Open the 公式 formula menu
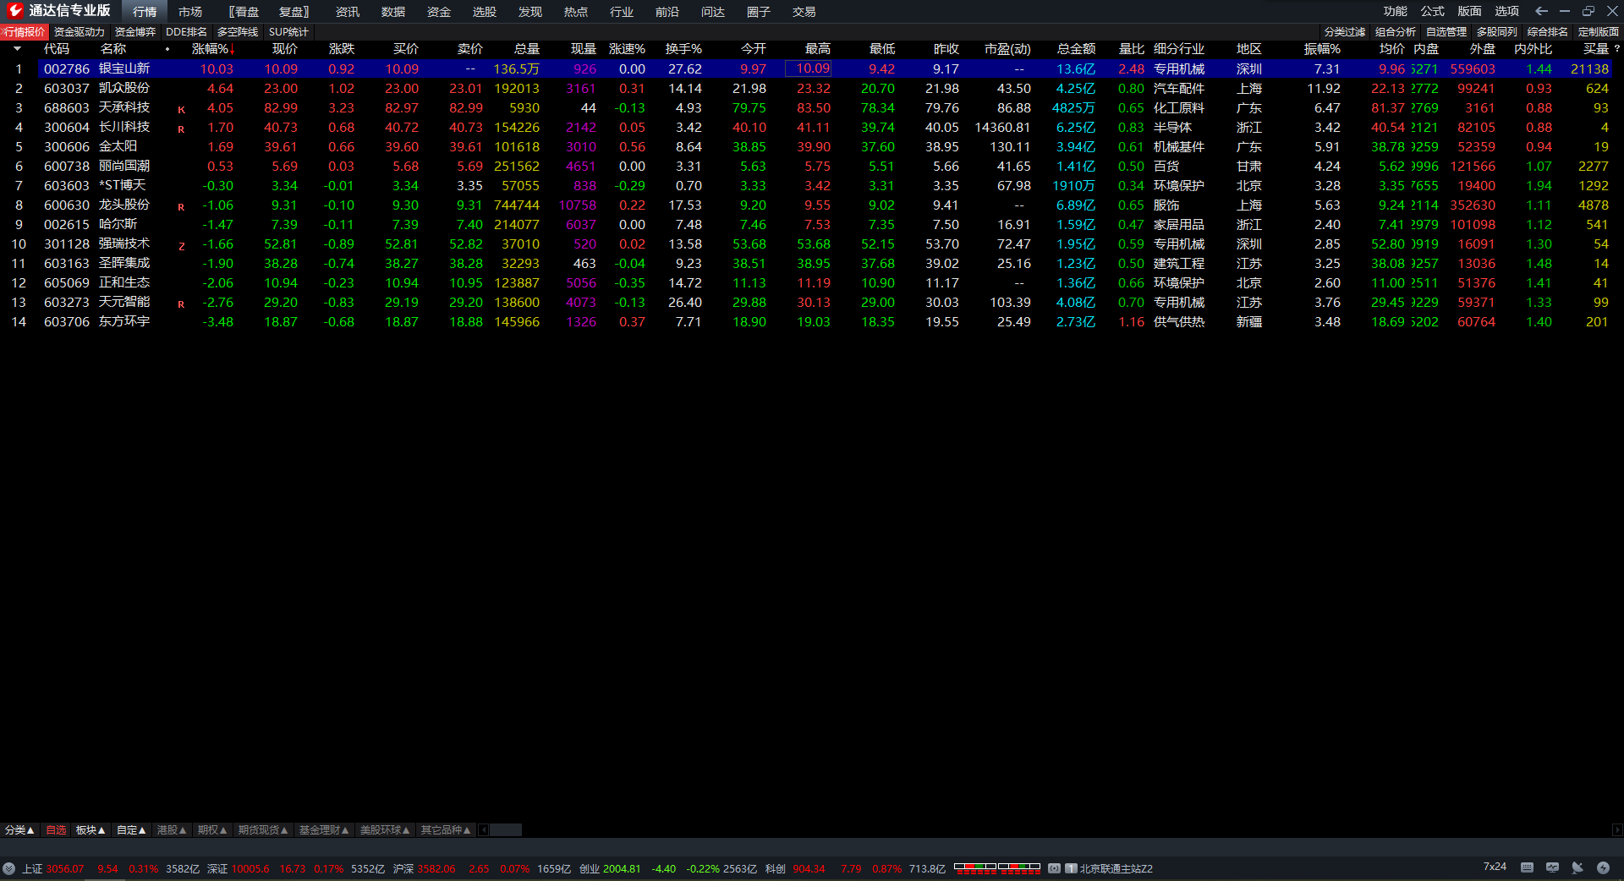Screen dimensions: 1624x881 tap(1433, 11)
